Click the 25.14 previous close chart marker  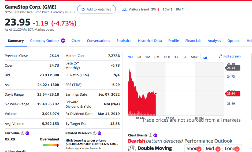(x=232, y=68)
